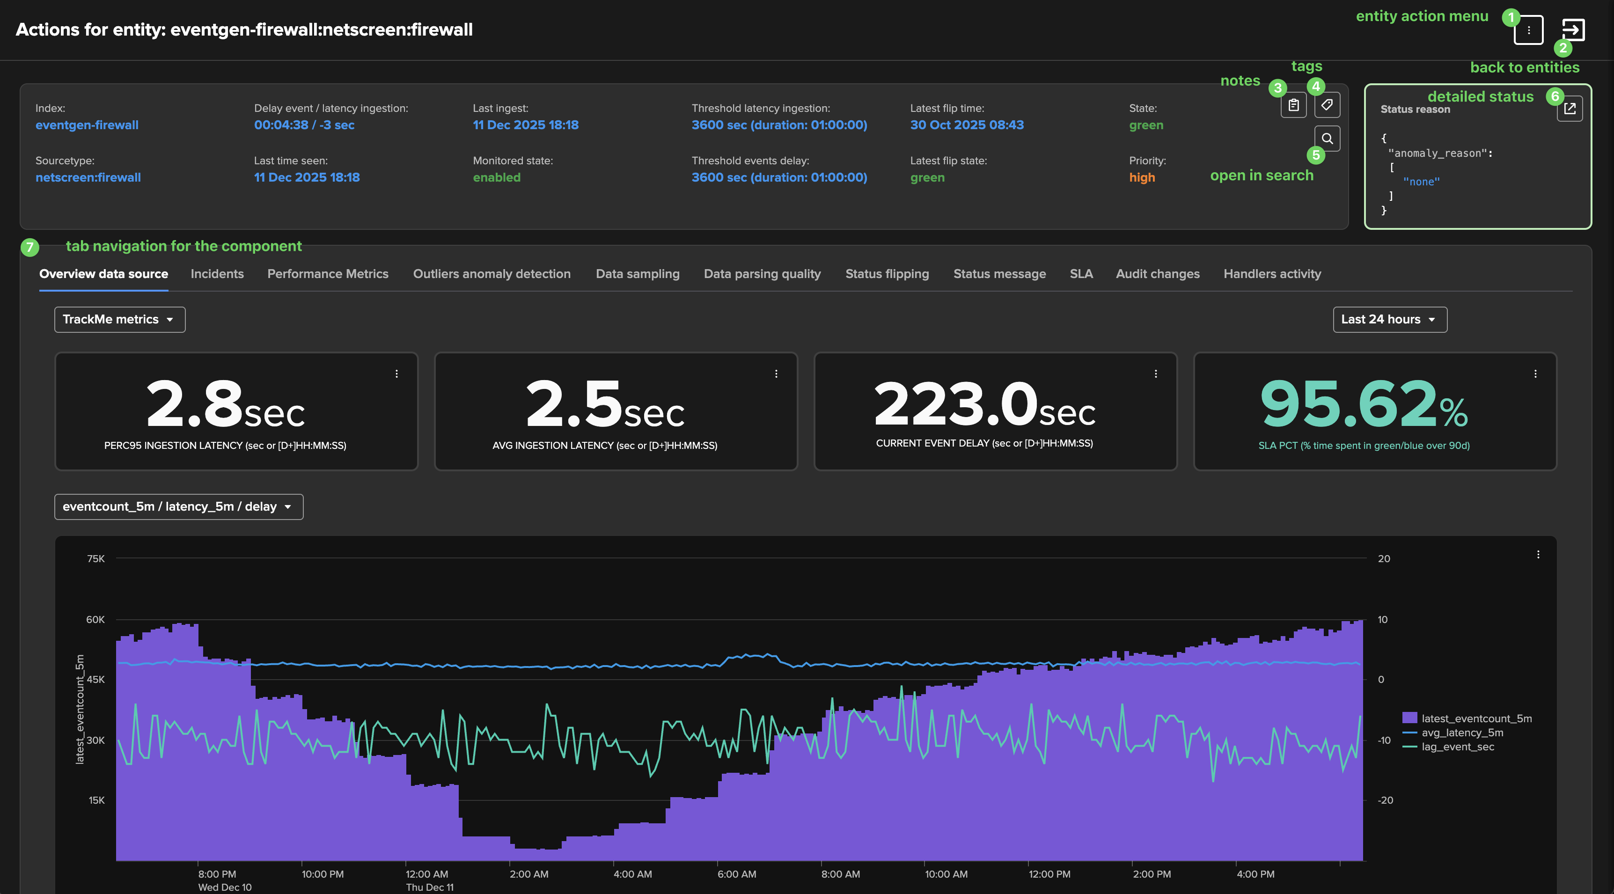The width and height of the screenshot is (1614, 894).
Task: Switch to the Incidents tab
Action: click(217, 274)
